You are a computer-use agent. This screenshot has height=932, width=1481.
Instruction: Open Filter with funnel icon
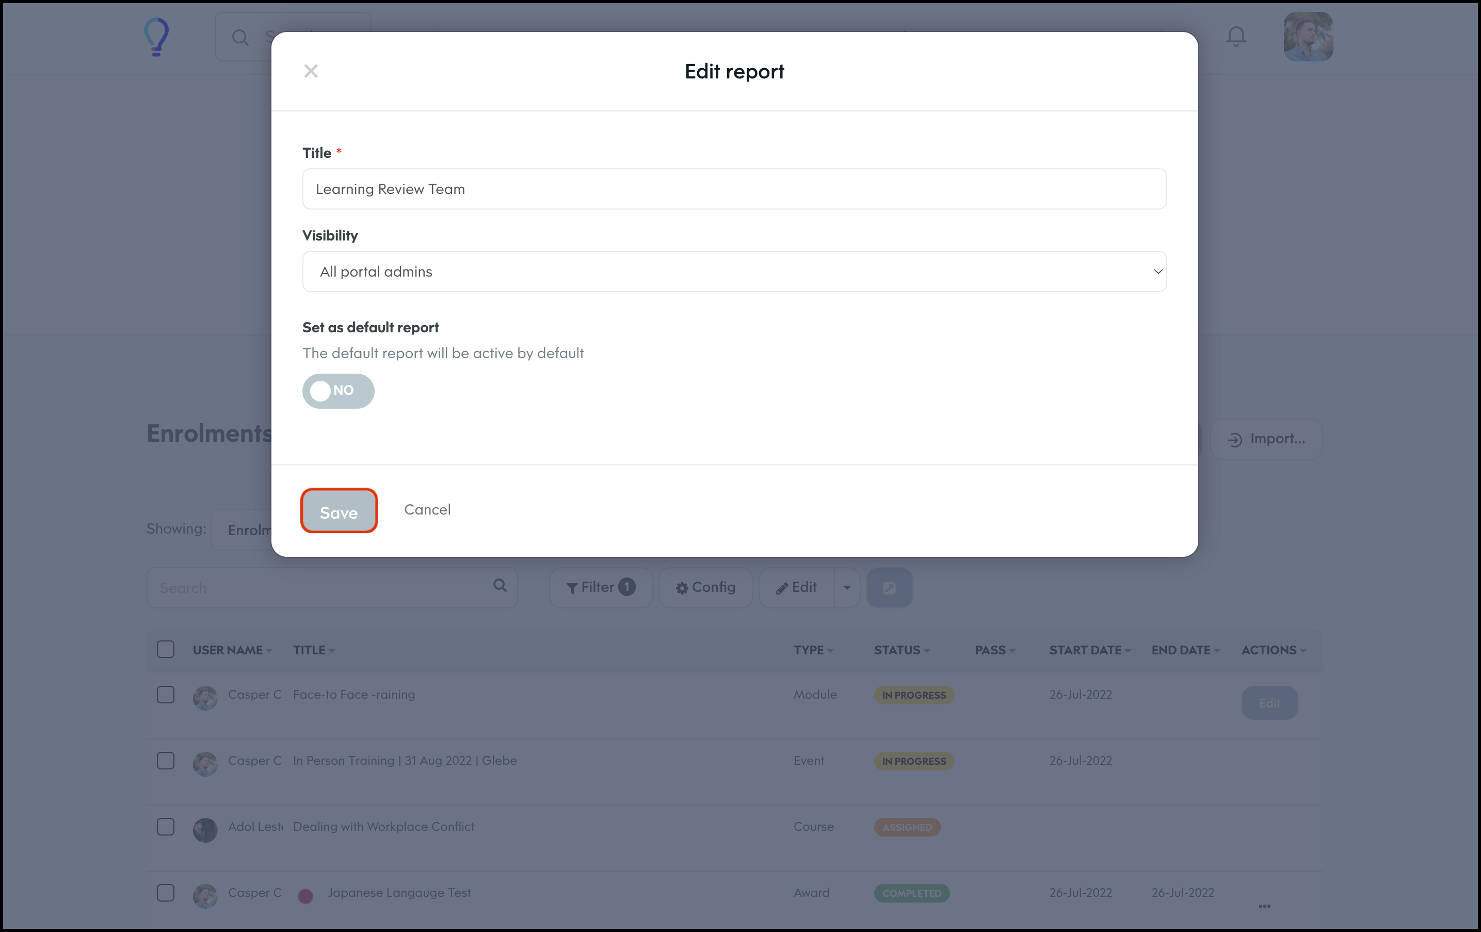click(x=600, y=587)
